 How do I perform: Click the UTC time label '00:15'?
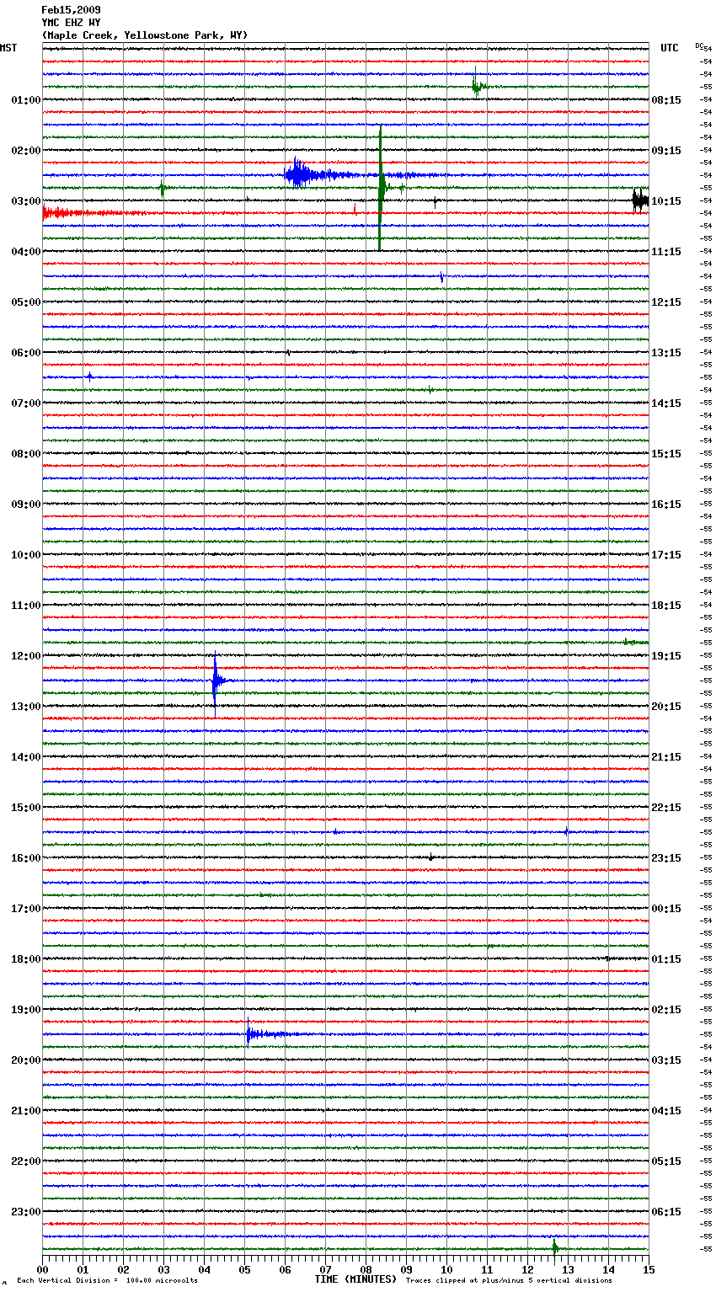point(666,909)
